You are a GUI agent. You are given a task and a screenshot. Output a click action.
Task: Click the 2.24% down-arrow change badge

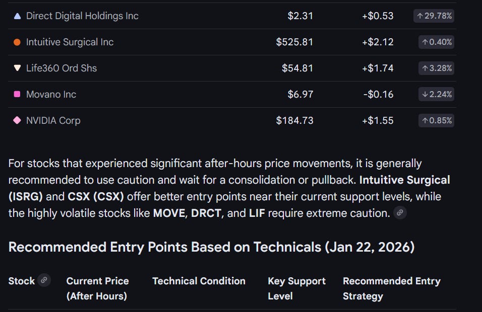point(436,94)
